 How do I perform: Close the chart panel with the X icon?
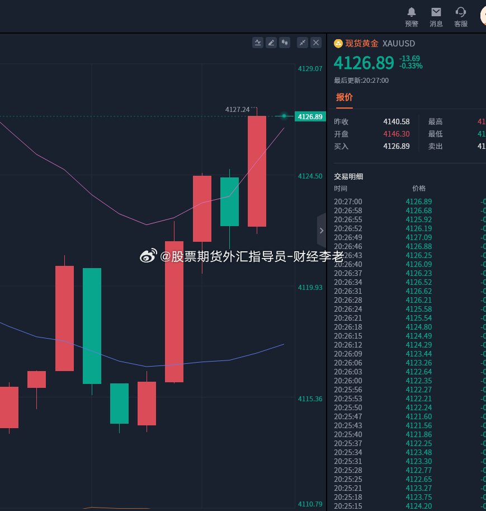point(316,43)
